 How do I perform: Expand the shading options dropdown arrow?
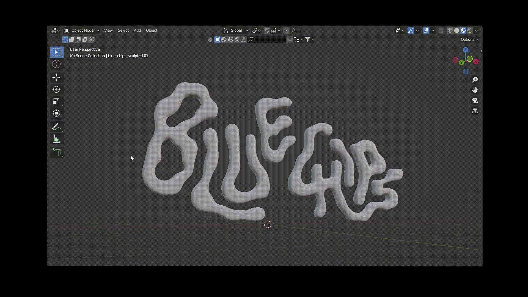477,31
